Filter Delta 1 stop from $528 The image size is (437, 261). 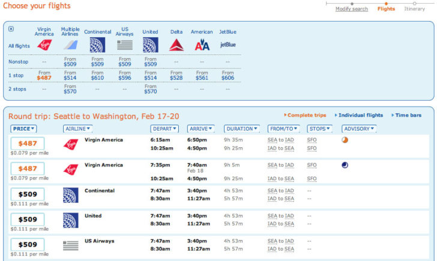(176, 75)
